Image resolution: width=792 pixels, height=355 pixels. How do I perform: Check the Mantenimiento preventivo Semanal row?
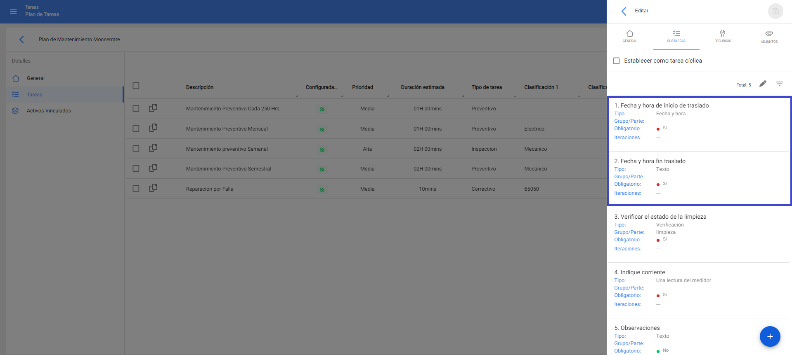point(136,149)
